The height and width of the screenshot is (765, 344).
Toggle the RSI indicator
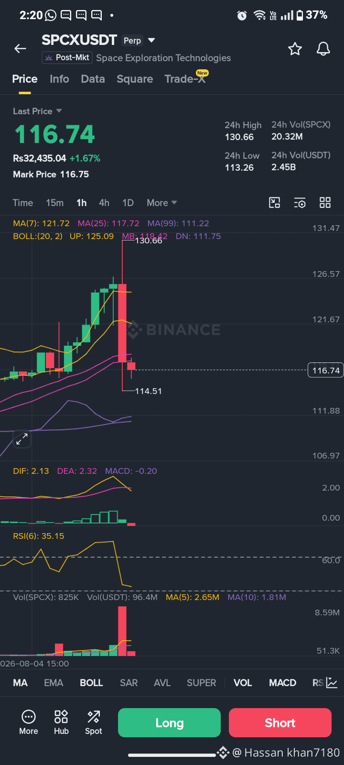click(318, 683)
